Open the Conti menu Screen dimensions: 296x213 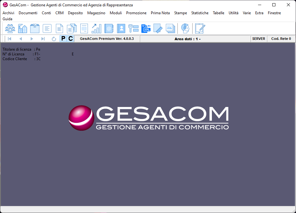[46, 13]
